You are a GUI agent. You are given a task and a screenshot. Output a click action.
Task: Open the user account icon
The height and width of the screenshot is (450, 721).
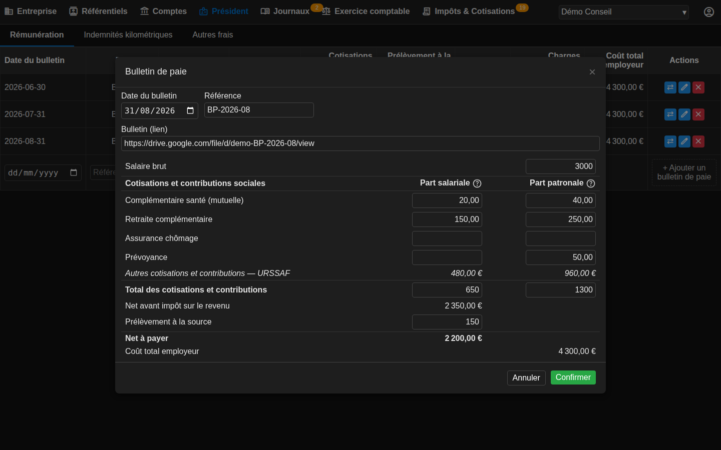(709, 12)
